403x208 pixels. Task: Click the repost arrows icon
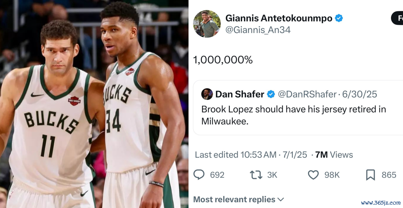(256, 175)
